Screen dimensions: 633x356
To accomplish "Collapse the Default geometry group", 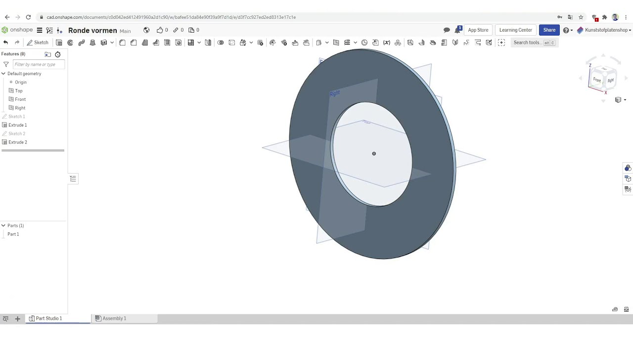I will [3, 74].
